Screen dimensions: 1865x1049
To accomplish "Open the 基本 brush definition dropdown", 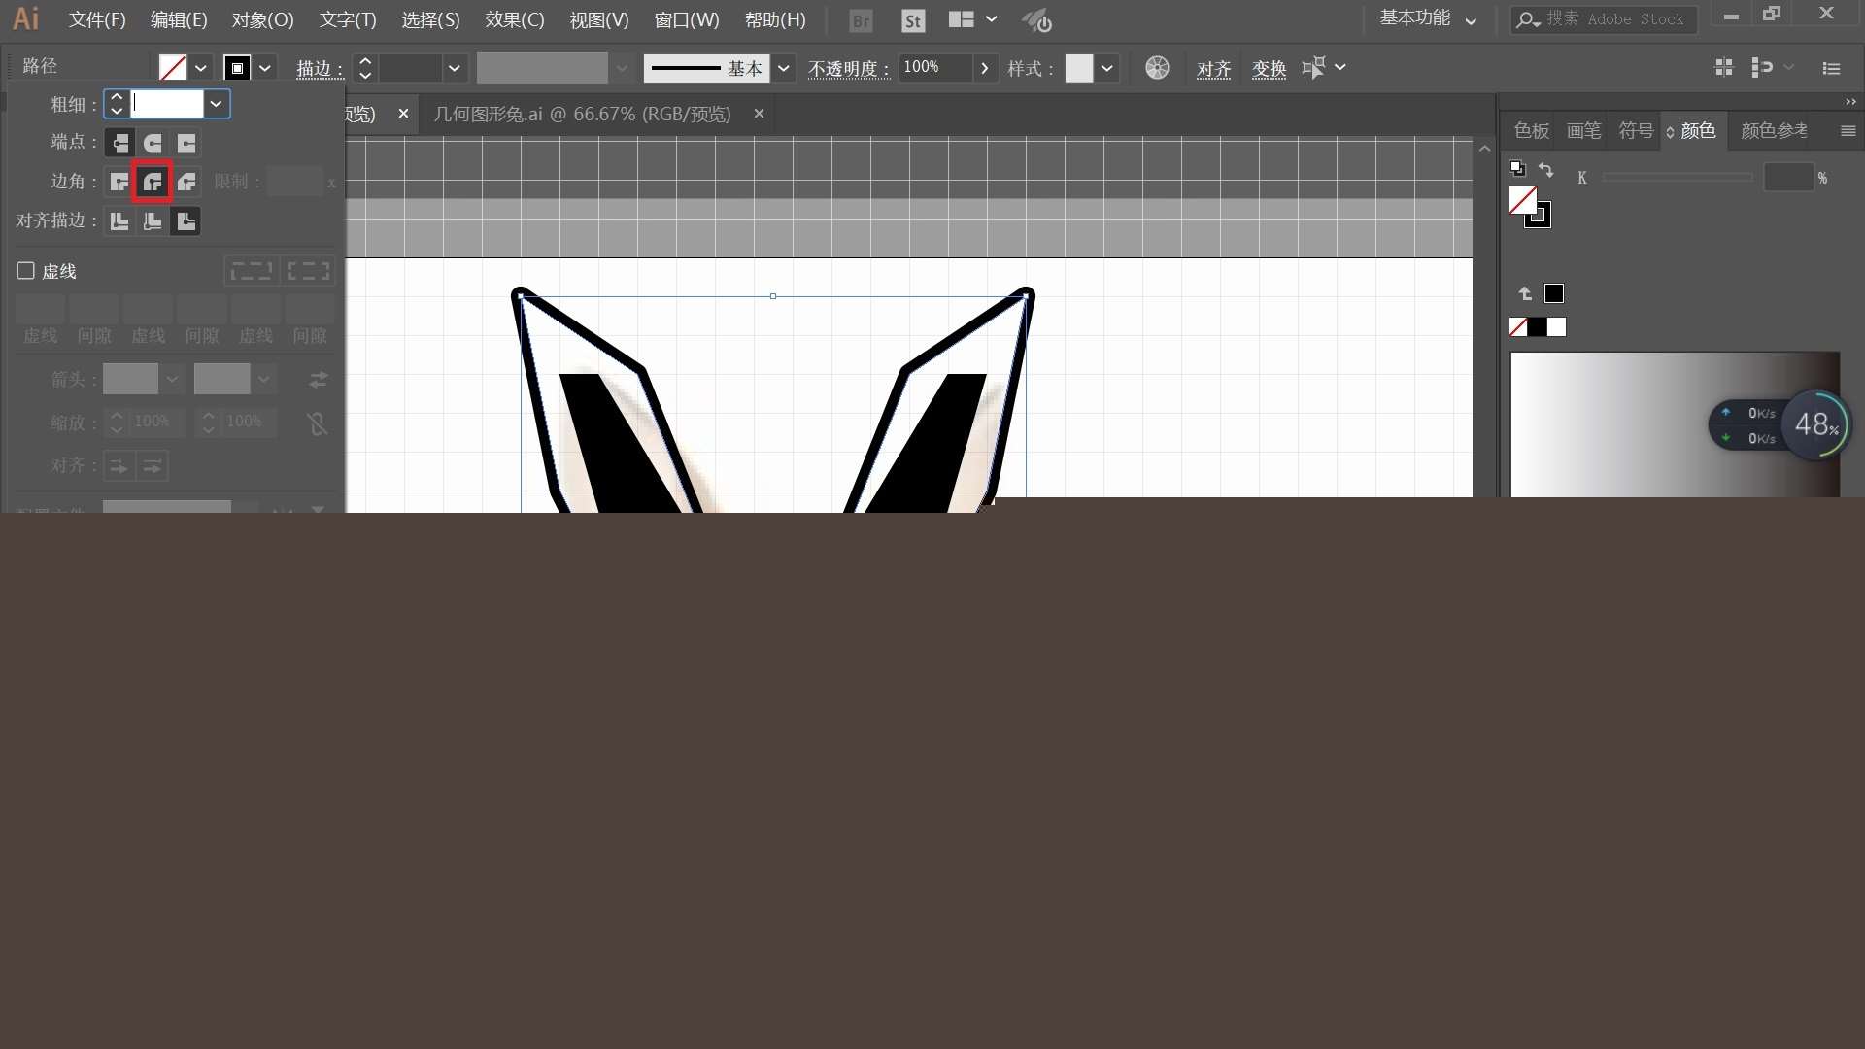I will point(783,68).
